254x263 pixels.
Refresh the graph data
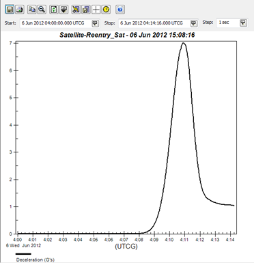54,10
